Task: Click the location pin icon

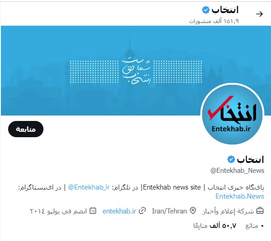Action: (x=193, y=211)
